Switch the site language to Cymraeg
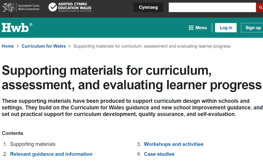Screen dimensions: 263x163 (148, 7)
